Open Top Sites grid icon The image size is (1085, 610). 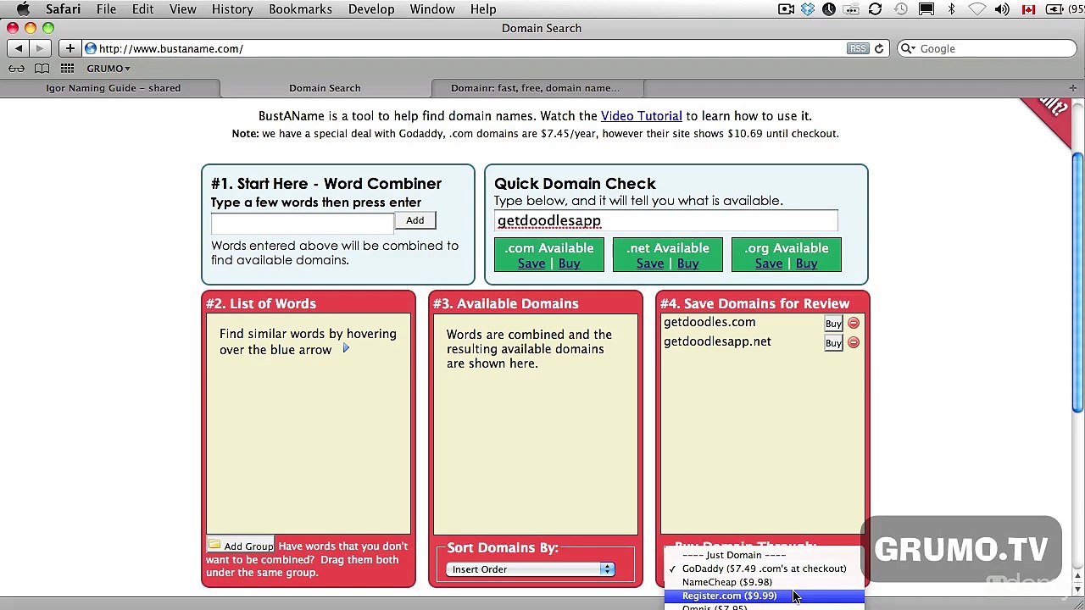pyautogui.click(x=67, y=69)
